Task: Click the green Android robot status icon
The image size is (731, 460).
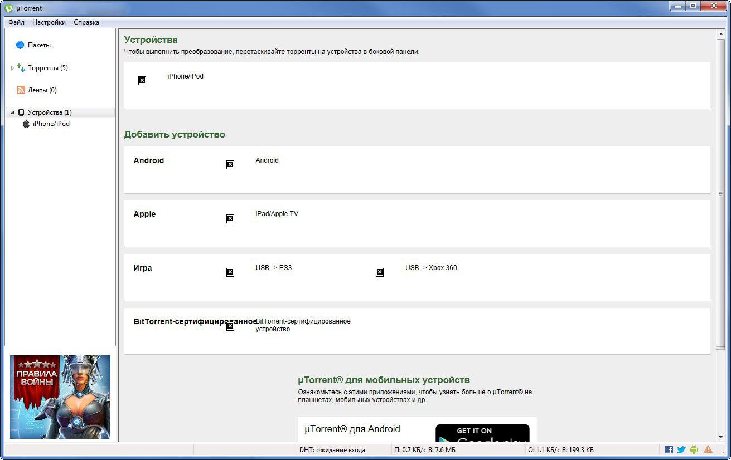Action: [x=694, y=449]
